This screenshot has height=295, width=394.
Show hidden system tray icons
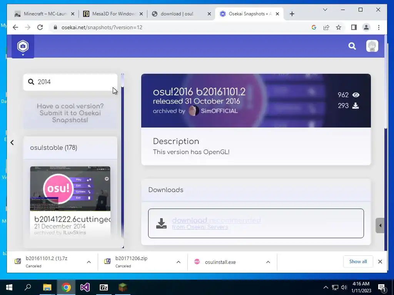(x=326, y=287)
